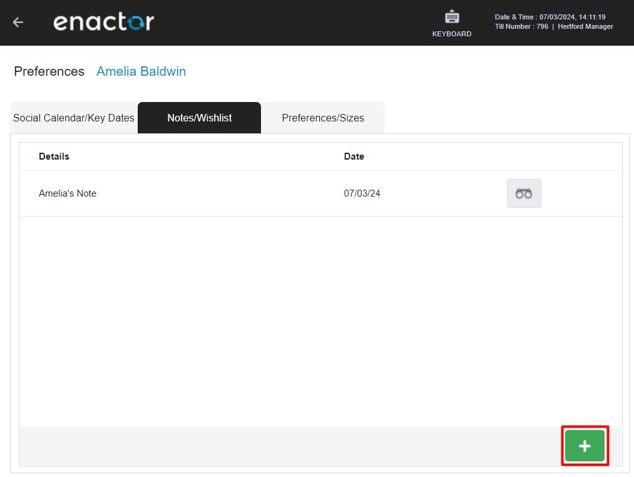Add a new note with plus button

click(x=585, y=446)
